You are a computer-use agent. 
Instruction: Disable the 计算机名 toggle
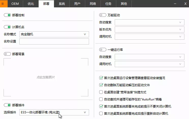pyautogui.click(x=7, y=27)
